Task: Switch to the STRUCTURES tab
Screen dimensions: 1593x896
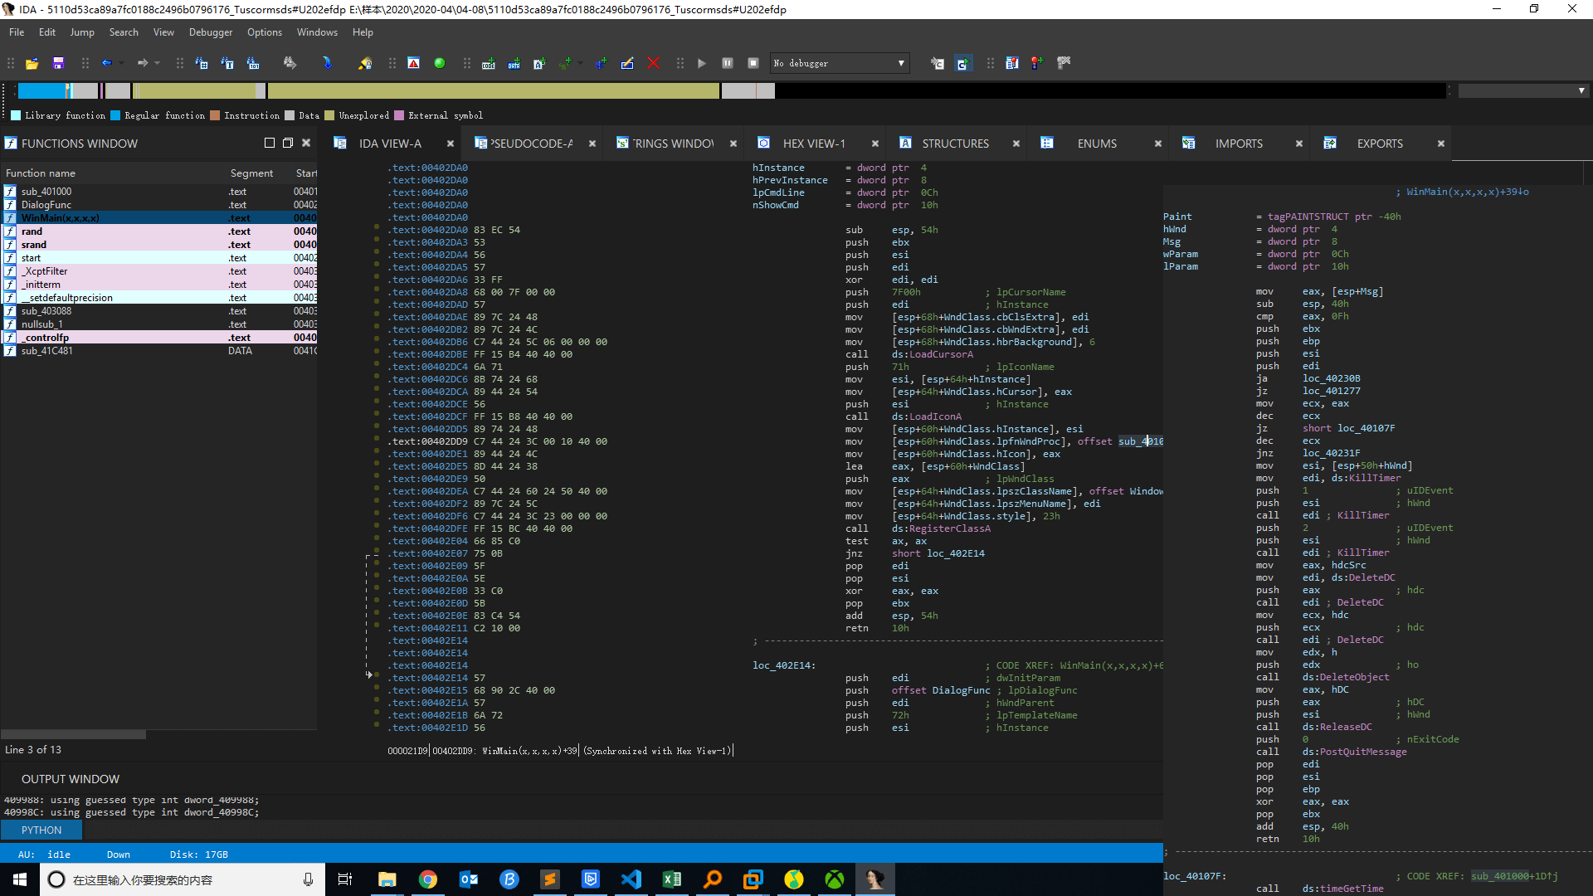Action: tap(955, 144)
